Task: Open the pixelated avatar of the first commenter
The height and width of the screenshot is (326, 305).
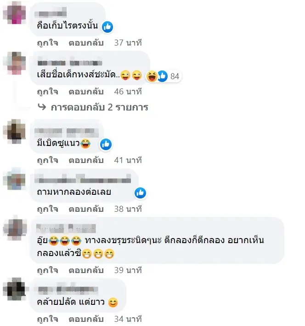Action: [15, 13]
